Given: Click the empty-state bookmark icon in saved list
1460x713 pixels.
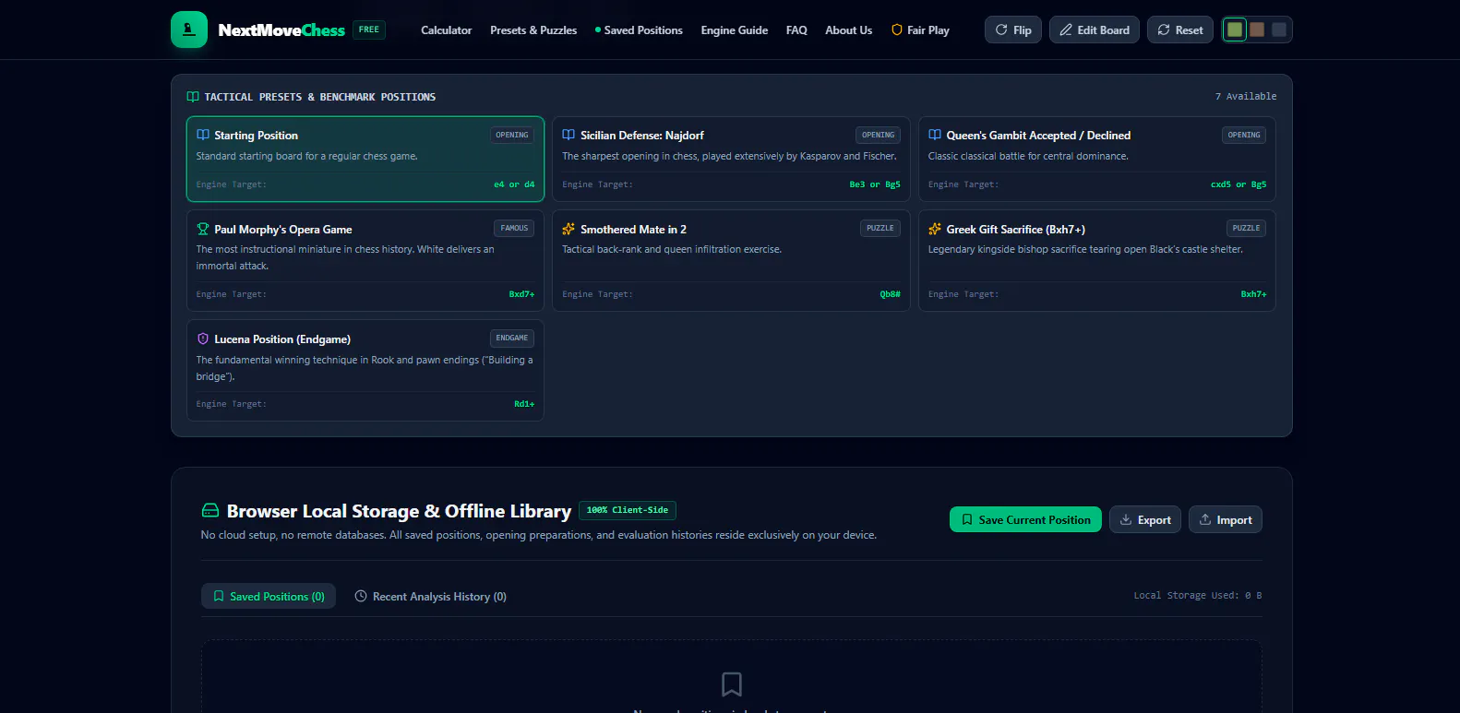Looking at the screenshot, I should tap(732, 684).
